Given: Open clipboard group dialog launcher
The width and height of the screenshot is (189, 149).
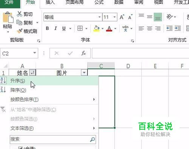Looking at the screenshot, I should 39,41.
